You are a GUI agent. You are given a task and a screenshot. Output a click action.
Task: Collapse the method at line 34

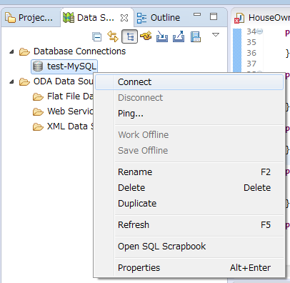[260, 31]
